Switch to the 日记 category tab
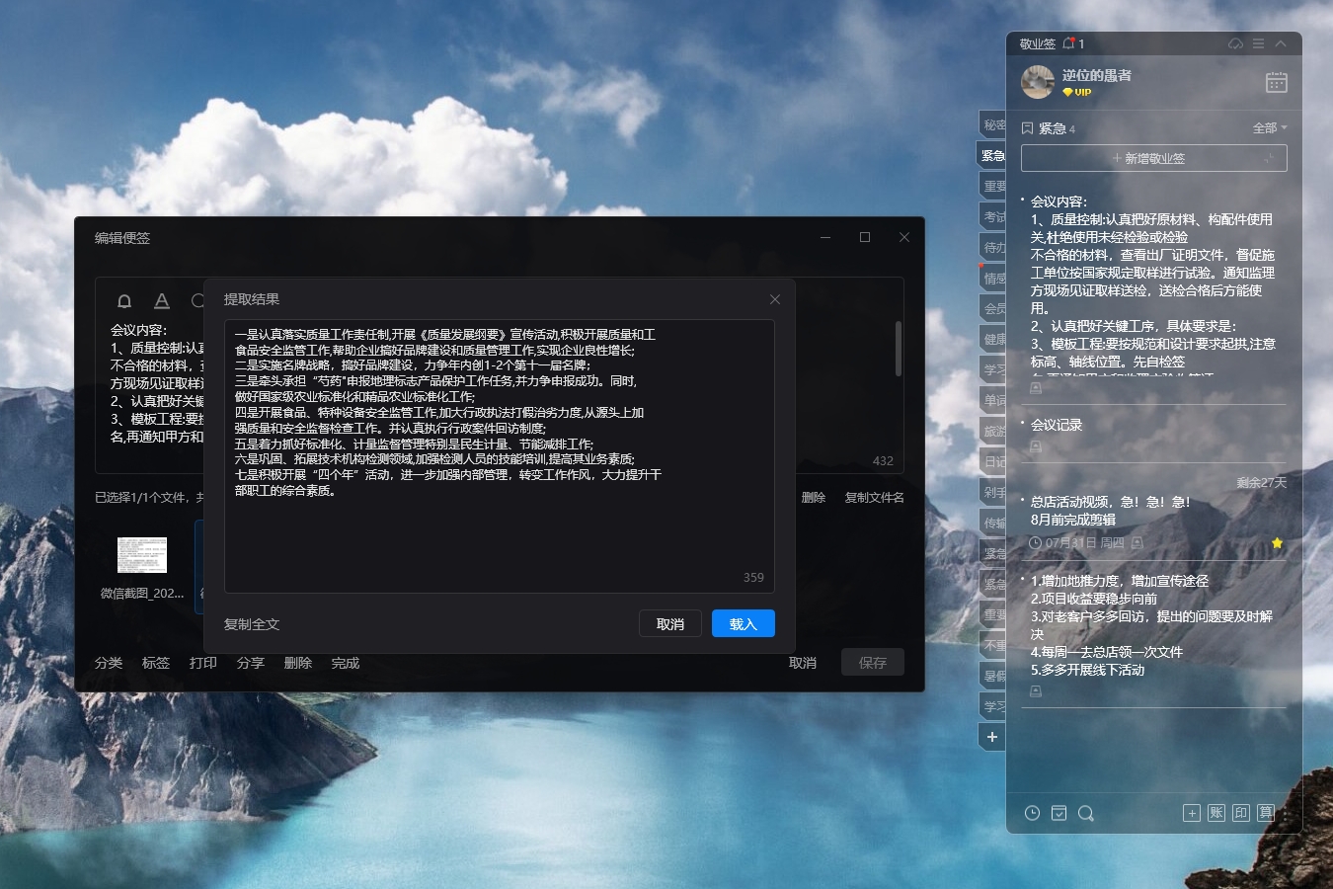 pyautogui.click(x=993, y=461)
